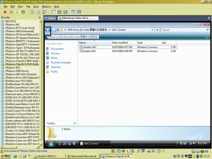Viewport: 212px width, 159px height.
Task: Click the Searches favorite link
Action: coord(56,67)
